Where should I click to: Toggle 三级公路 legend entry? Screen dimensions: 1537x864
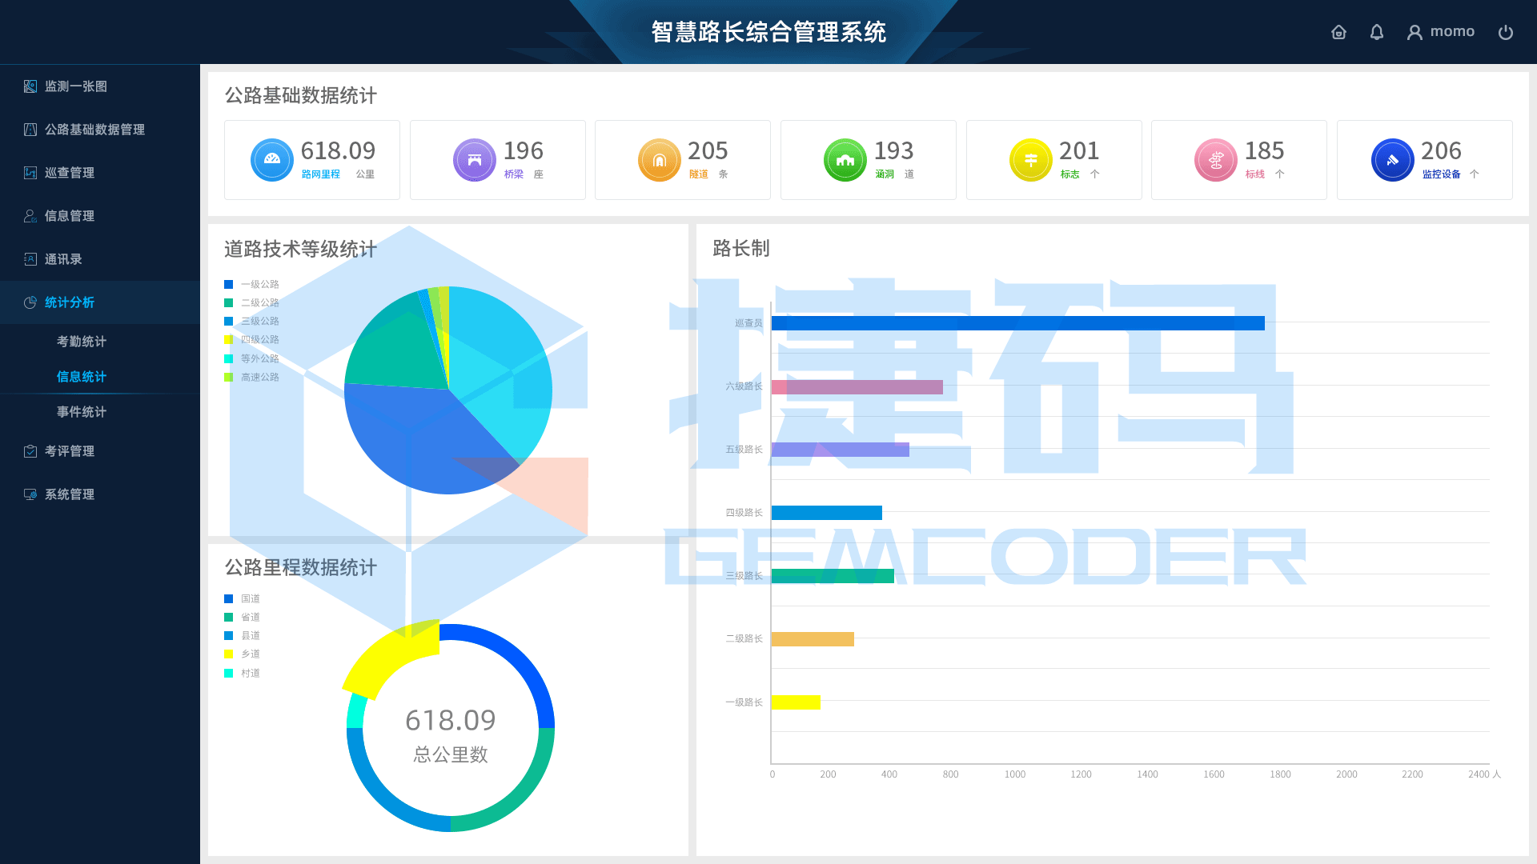click(251, 321)
